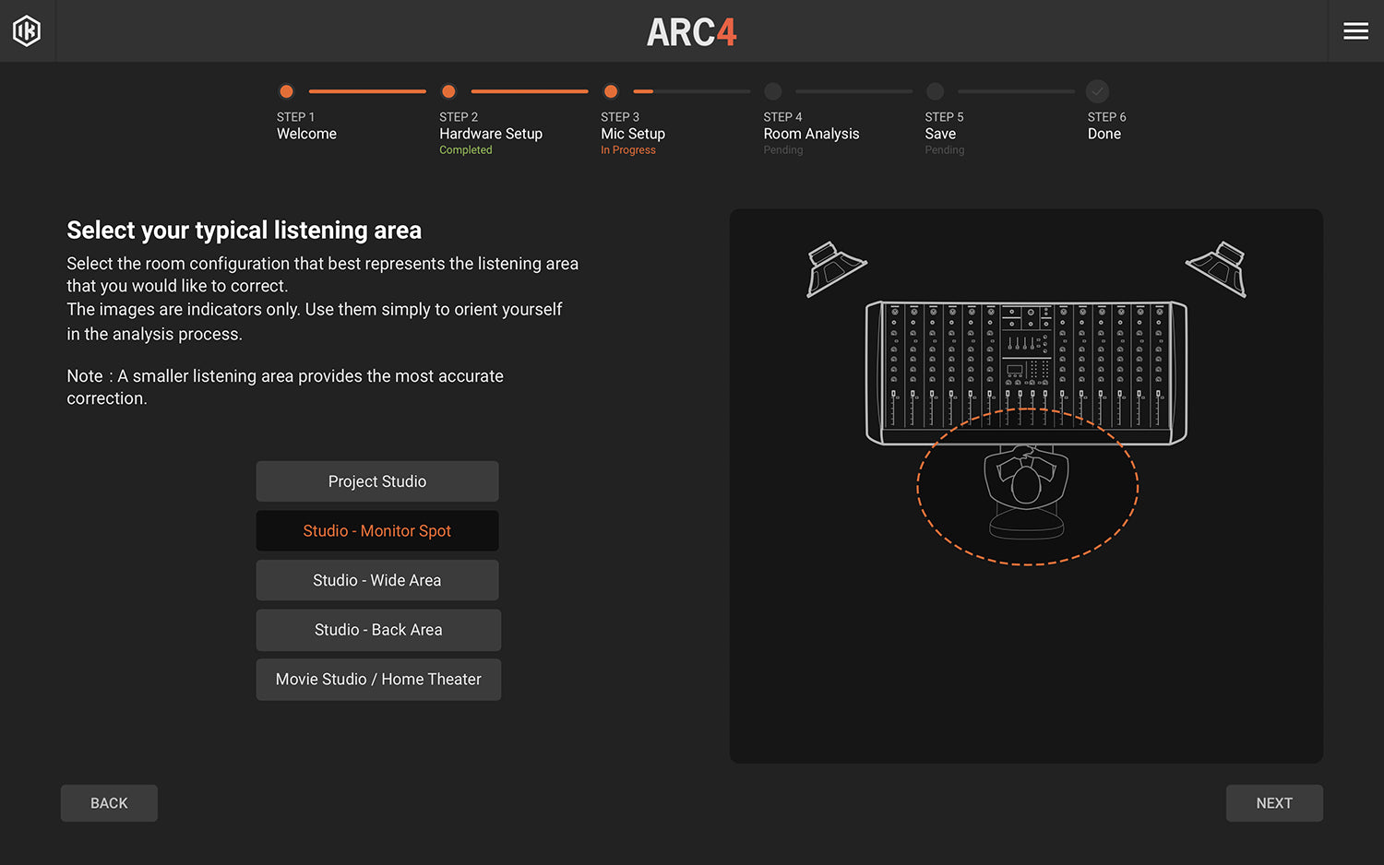Image resolution: width=1384 pixels, height=865 pixels.
Task: Click the left speaker icon in diagram
Action: pyautogui.click(x=835, y=268)
